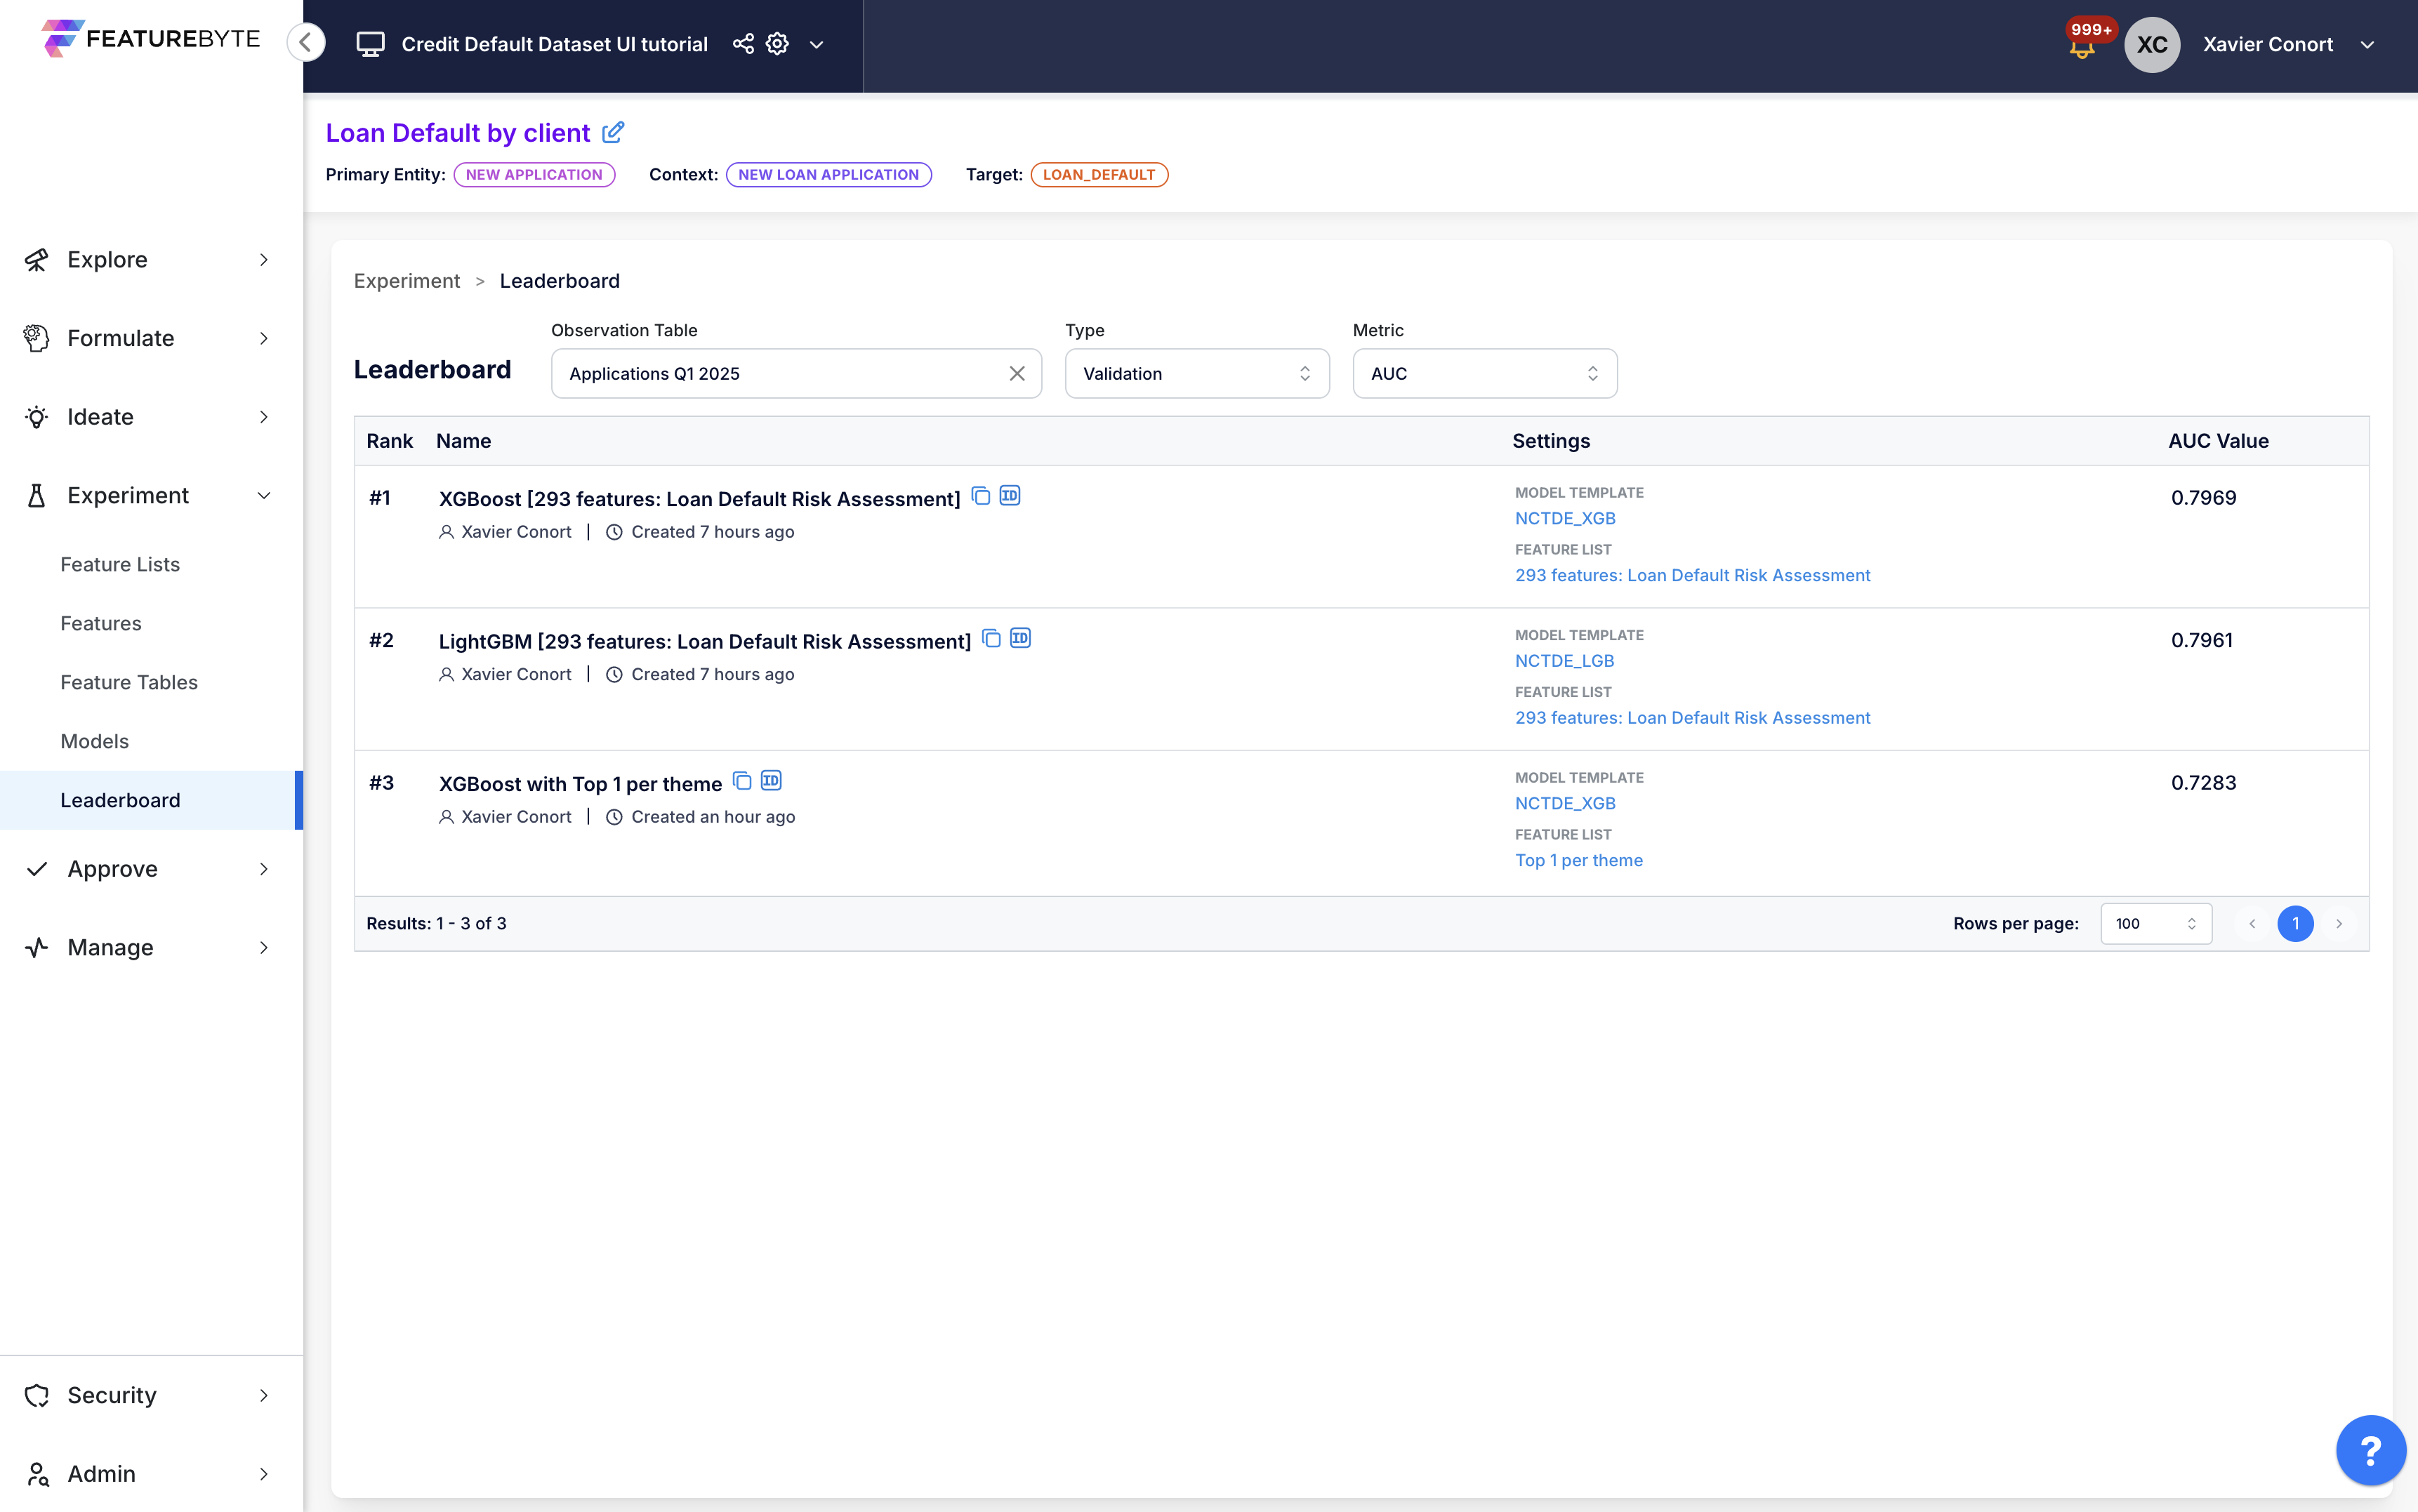2418x1512 pixels.
Task: Clear the Applications Q1 2025 observation table
Action: (1017, 373)
